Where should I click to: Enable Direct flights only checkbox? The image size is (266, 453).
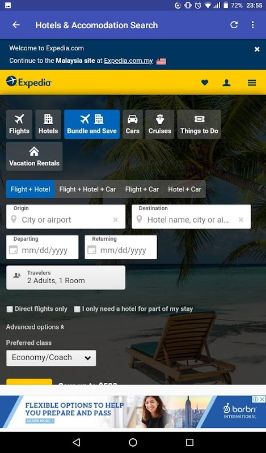click(x=10, y=309)
